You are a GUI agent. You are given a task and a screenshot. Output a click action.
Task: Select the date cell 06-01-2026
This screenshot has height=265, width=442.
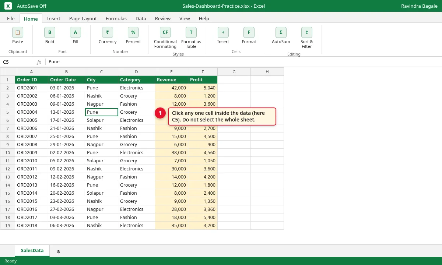coord(67,96)
